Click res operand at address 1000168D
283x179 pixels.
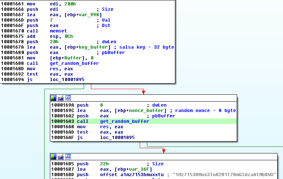pos(54,69)
